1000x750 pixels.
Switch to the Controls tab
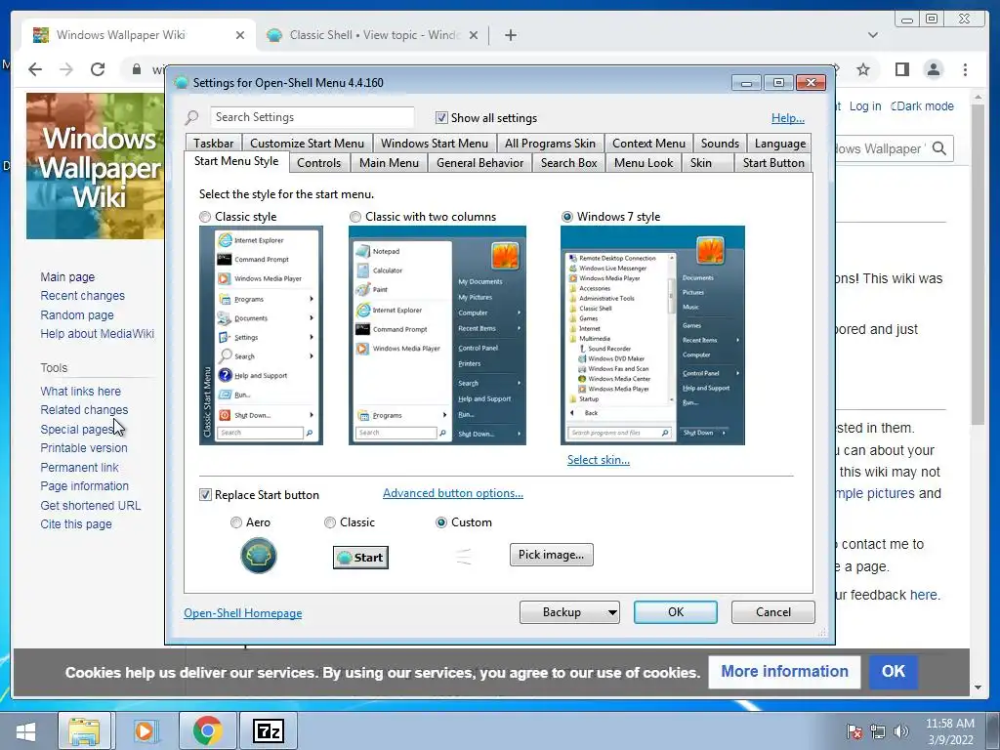coord(319,163)
